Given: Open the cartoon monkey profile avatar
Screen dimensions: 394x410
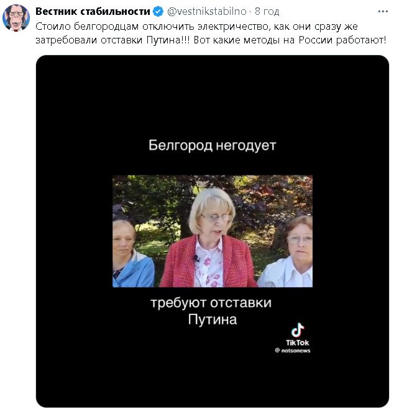Looking at the screenshot, I should click(x=16, y=17).
